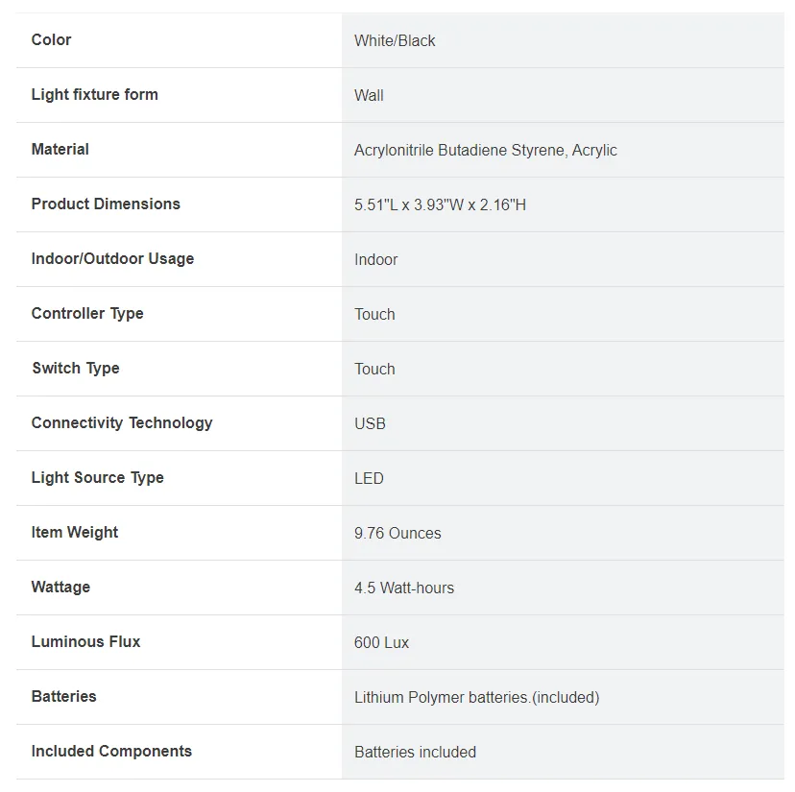795x792 pixels.
Task: Select the Batteries included value
Action: tap(415, 752)
